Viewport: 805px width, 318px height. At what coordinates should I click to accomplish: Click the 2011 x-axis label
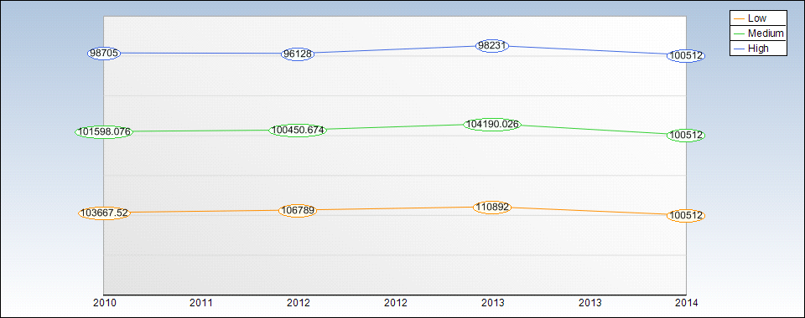201,303
